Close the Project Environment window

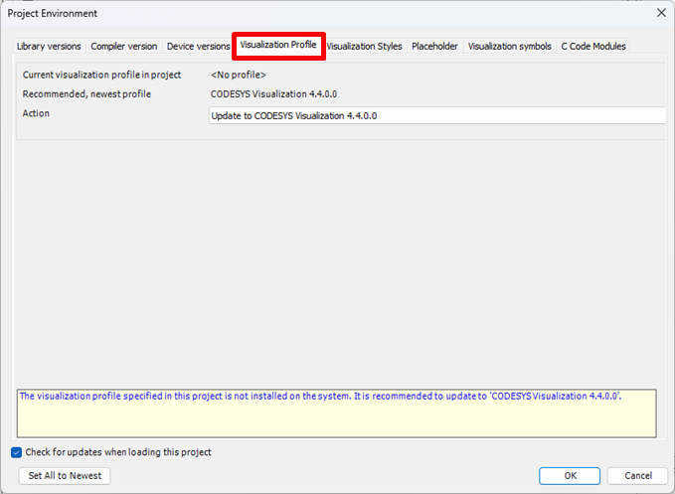click(661, 13)
